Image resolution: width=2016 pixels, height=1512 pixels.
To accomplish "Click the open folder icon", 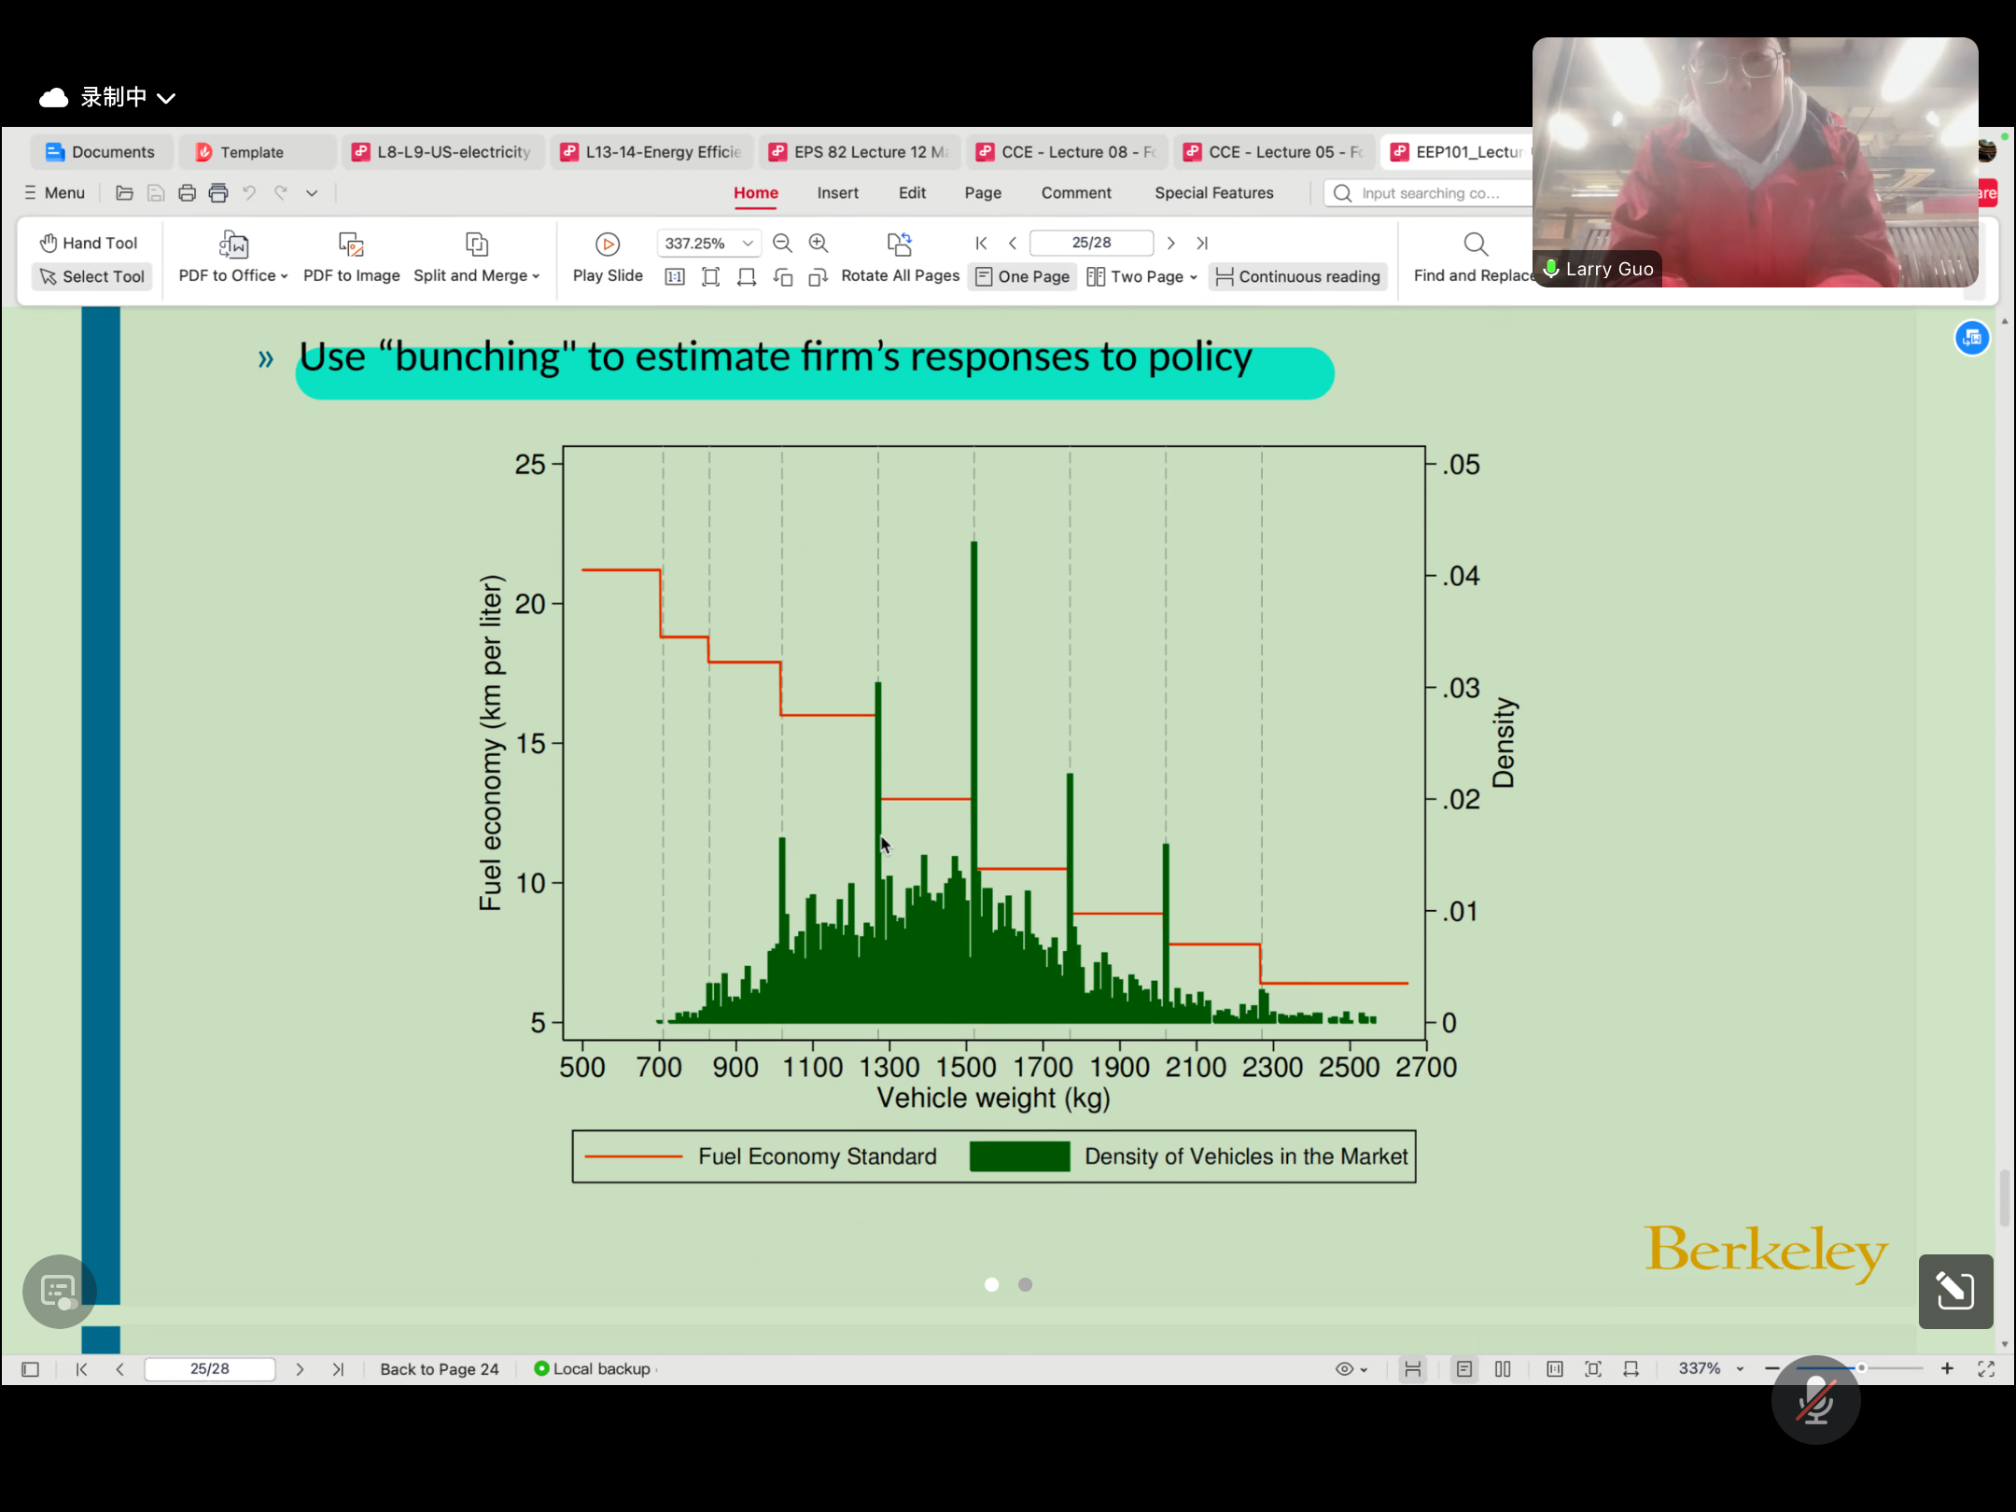I will [124, 193].
